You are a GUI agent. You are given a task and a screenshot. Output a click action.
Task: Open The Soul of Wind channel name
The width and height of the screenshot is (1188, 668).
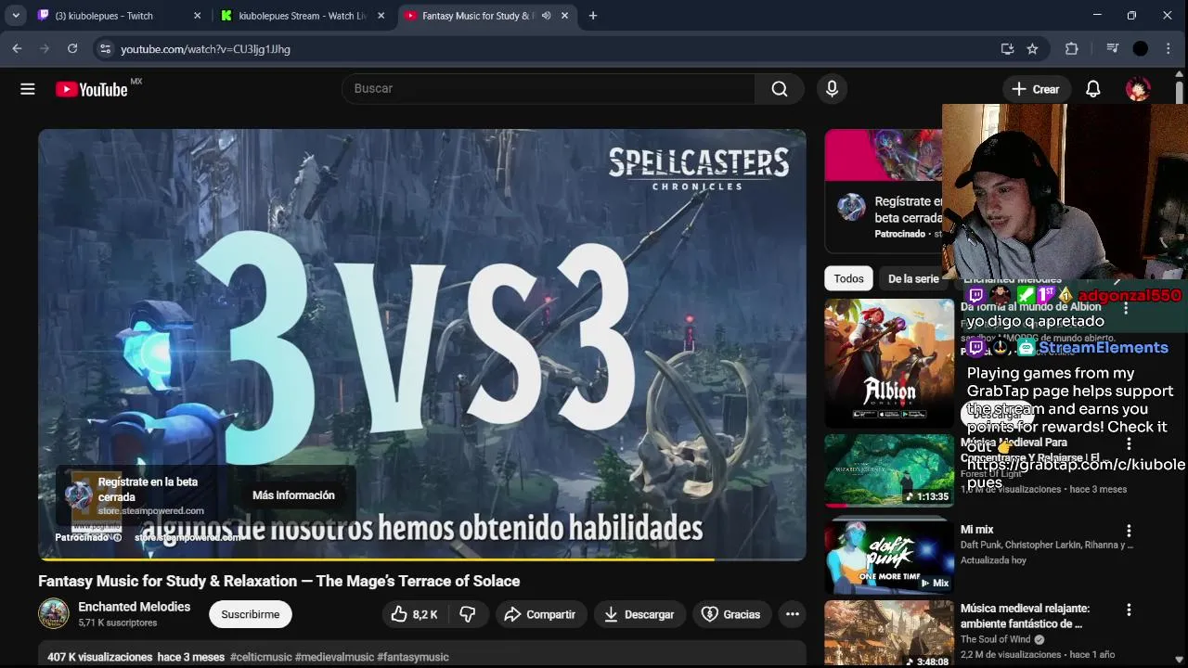[x=996, y=639]
